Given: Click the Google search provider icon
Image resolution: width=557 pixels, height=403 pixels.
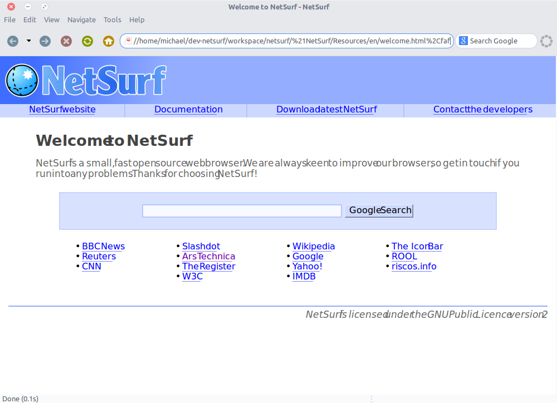Looking at the screenshot, I should [x=463, y=41].
